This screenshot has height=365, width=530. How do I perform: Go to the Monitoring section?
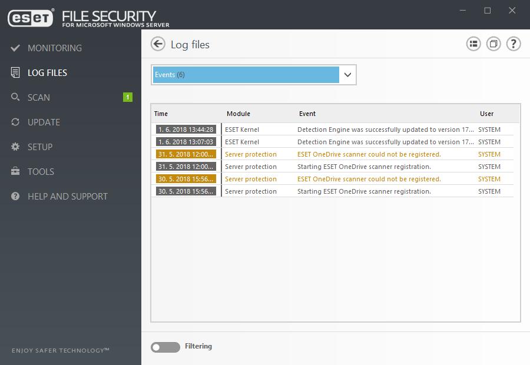[x=55, y=48]
